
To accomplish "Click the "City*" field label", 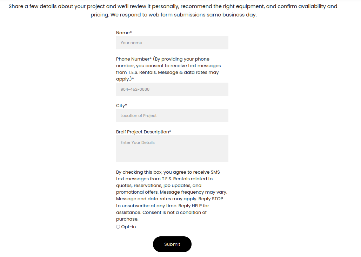I will 121,105.
